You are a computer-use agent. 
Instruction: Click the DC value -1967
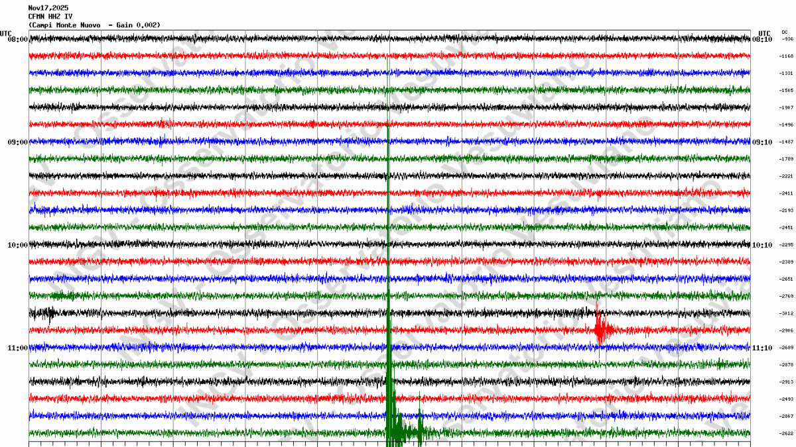tap(786, 107)
